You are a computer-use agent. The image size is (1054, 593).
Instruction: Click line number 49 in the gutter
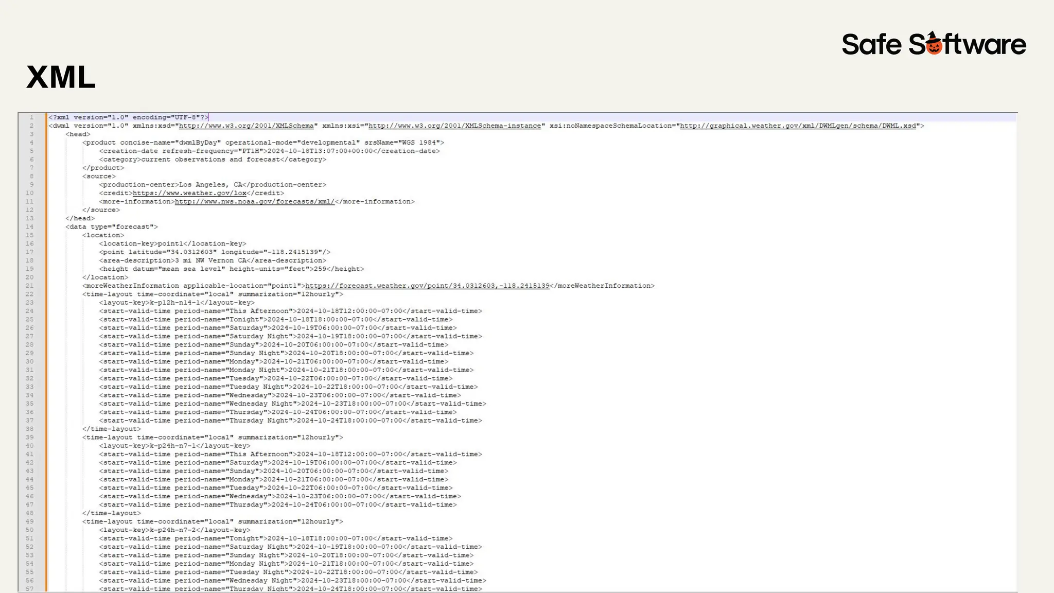(x=30, y=521)
